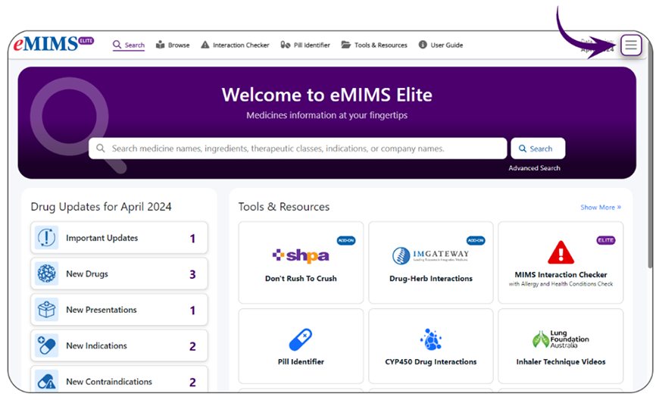Open the User Guide navigation item
This screenshot has height=400, width=659.
coord(441,45)
